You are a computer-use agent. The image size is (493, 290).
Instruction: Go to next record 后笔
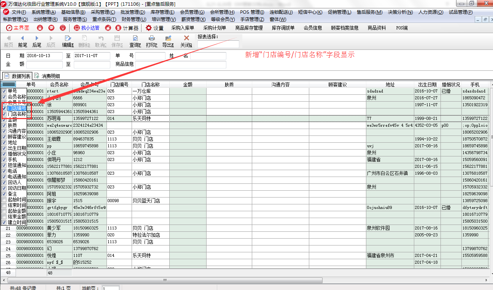point(37,41)
